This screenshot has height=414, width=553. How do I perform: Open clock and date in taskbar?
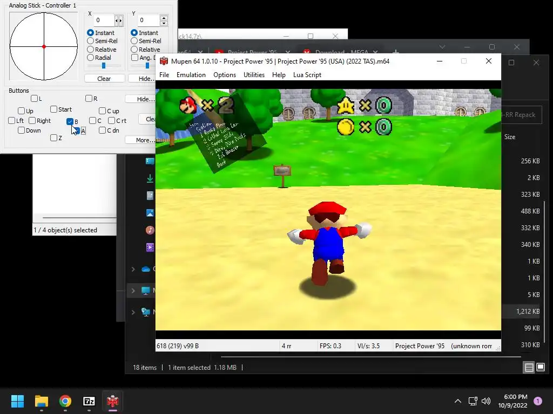(512, 401)
